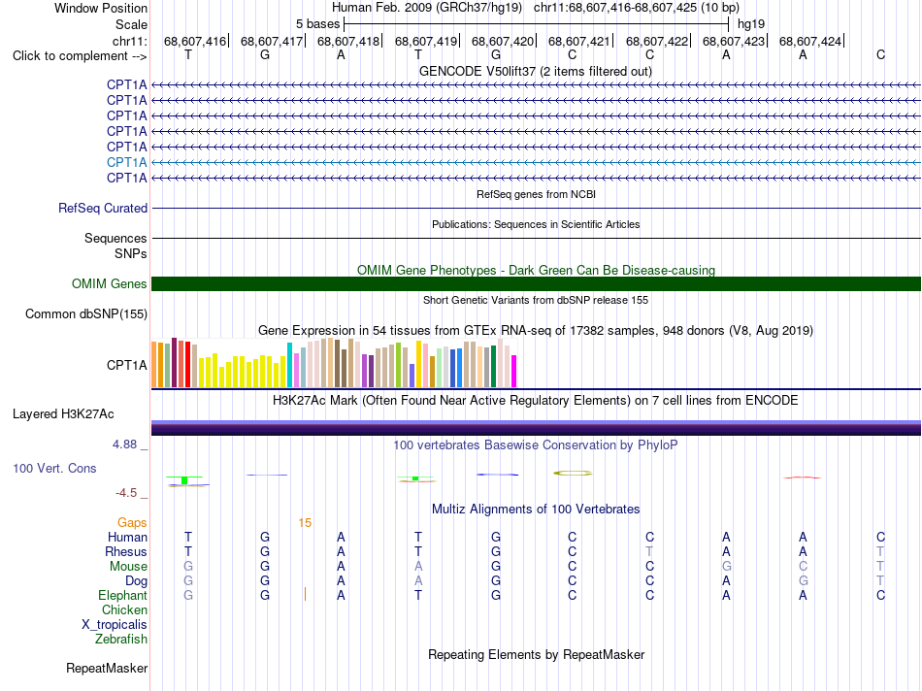Click the light blue CPT1A transcript label
Screen dimensions: 922x691
coord(126,162)
